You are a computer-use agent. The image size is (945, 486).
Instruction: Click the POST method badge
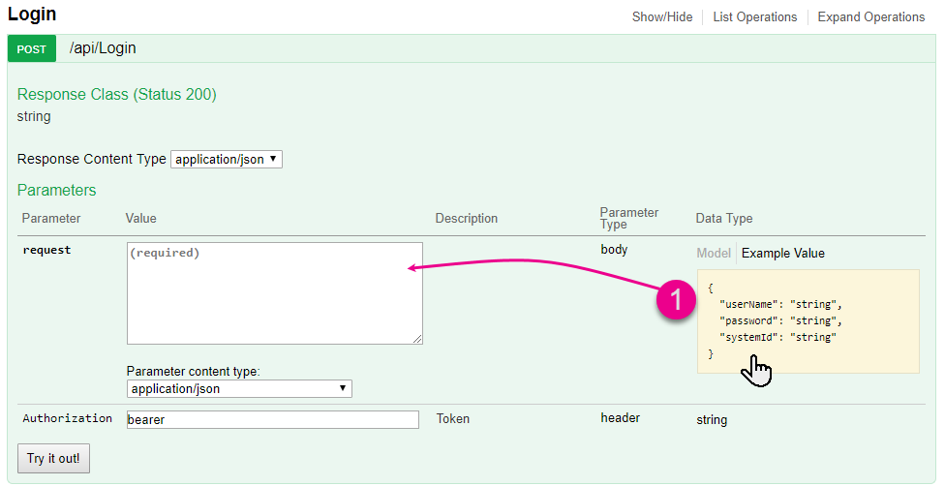coord(31,48)
